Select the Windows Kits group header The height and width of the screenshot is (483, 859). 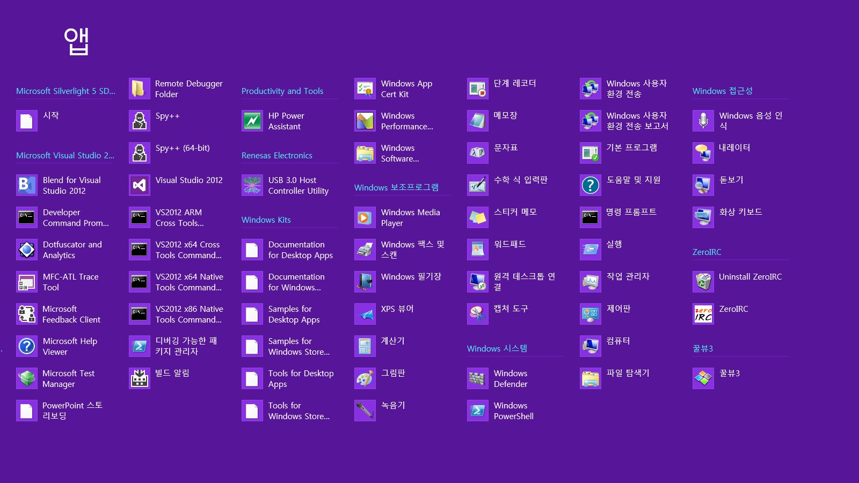coord(266,220)
